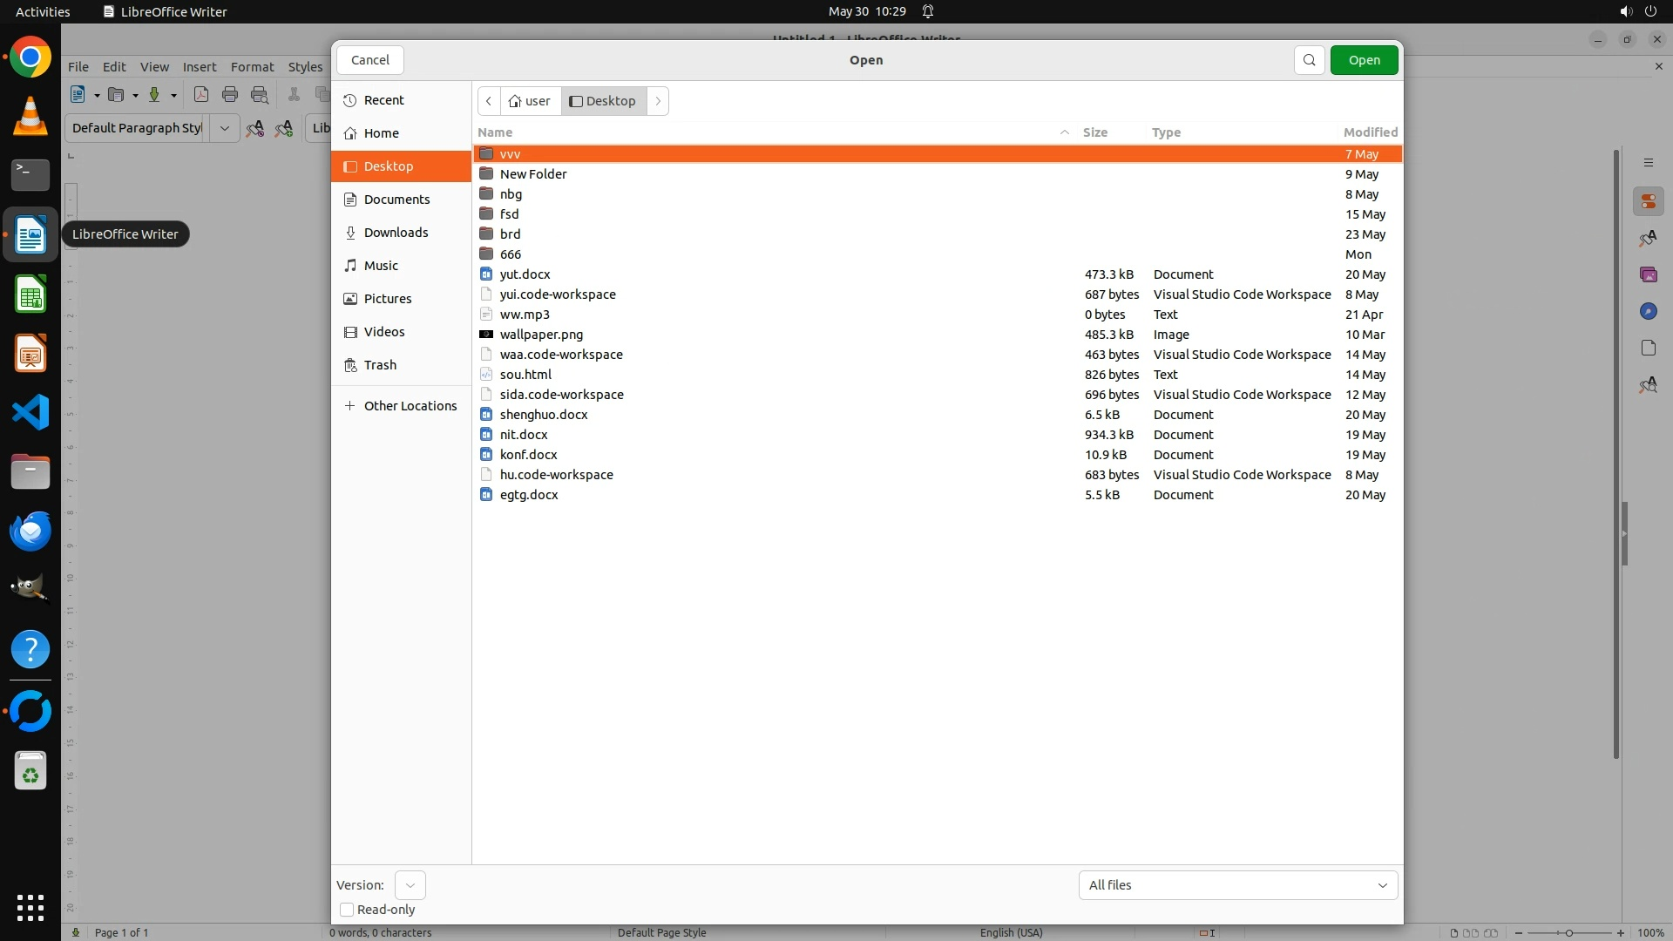Select the Recent sidebar entry
The height and width of the screenshot is (941, 1673).
pos(383,100)
